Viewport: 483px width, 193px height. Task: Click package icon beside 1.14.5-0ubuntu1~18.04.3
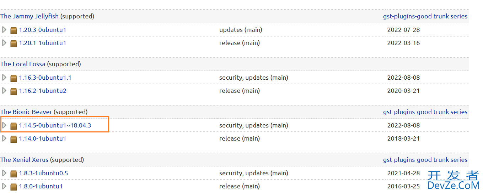[x=14, y=126]
